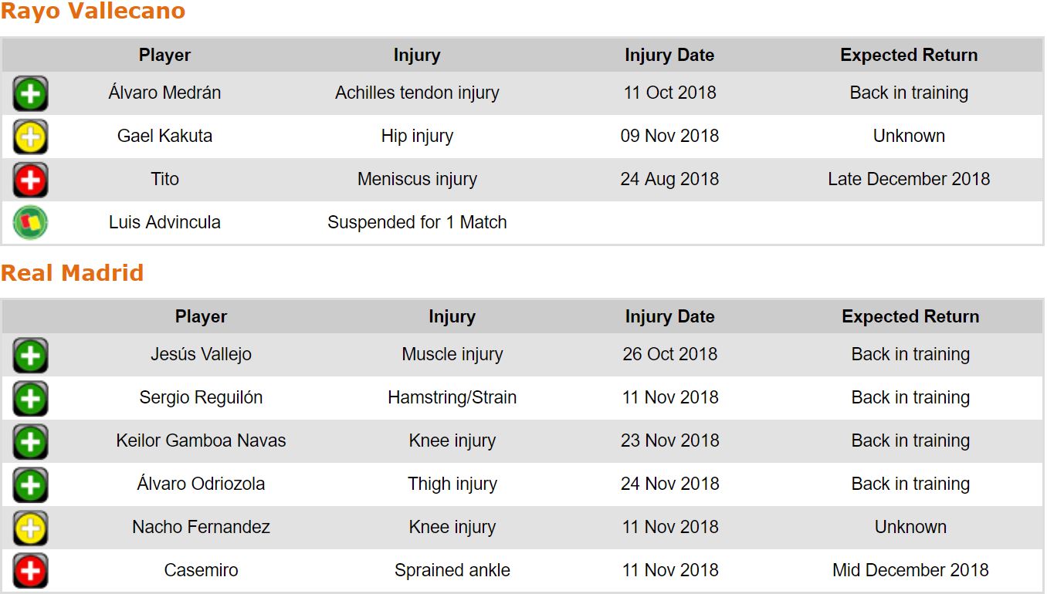
Task: Click the Late December 2018 return cell
Action: click(909, 180)
